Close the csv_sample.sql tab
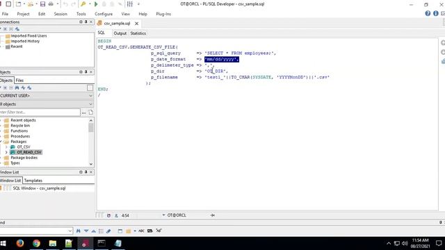This screenshot has height=250, width=445. (x=136, y=24)
